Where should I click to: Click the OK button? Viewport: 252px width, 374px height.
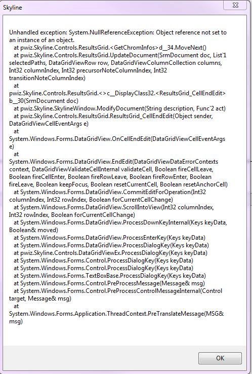220,358
